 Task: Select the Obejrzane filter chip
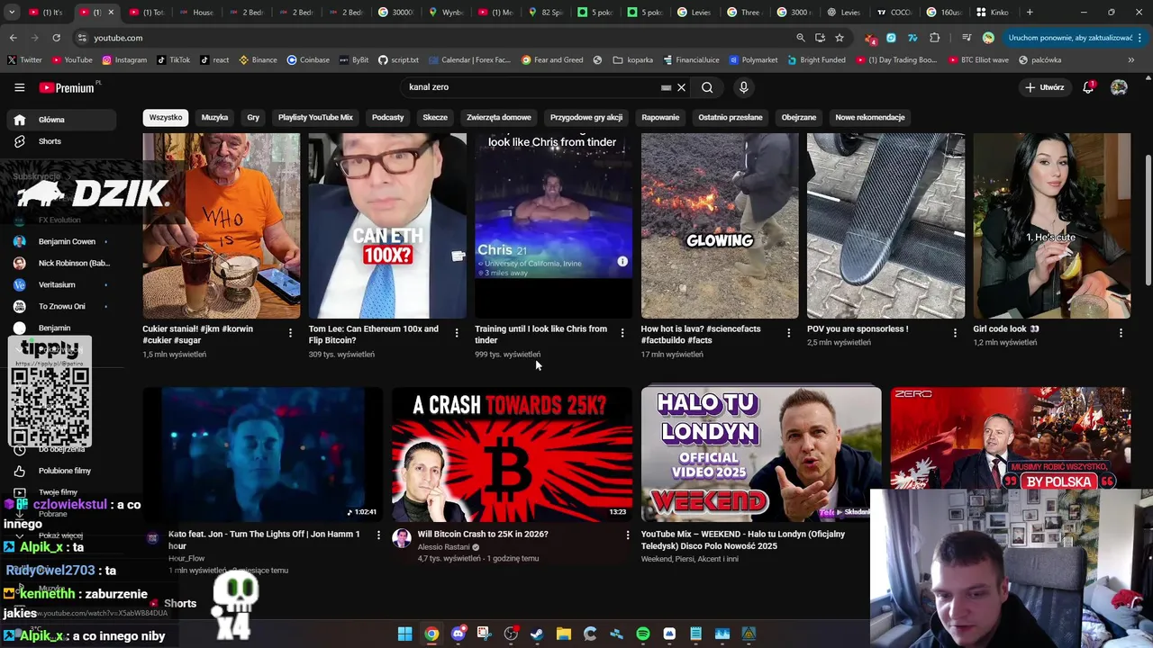pos(799,117)
